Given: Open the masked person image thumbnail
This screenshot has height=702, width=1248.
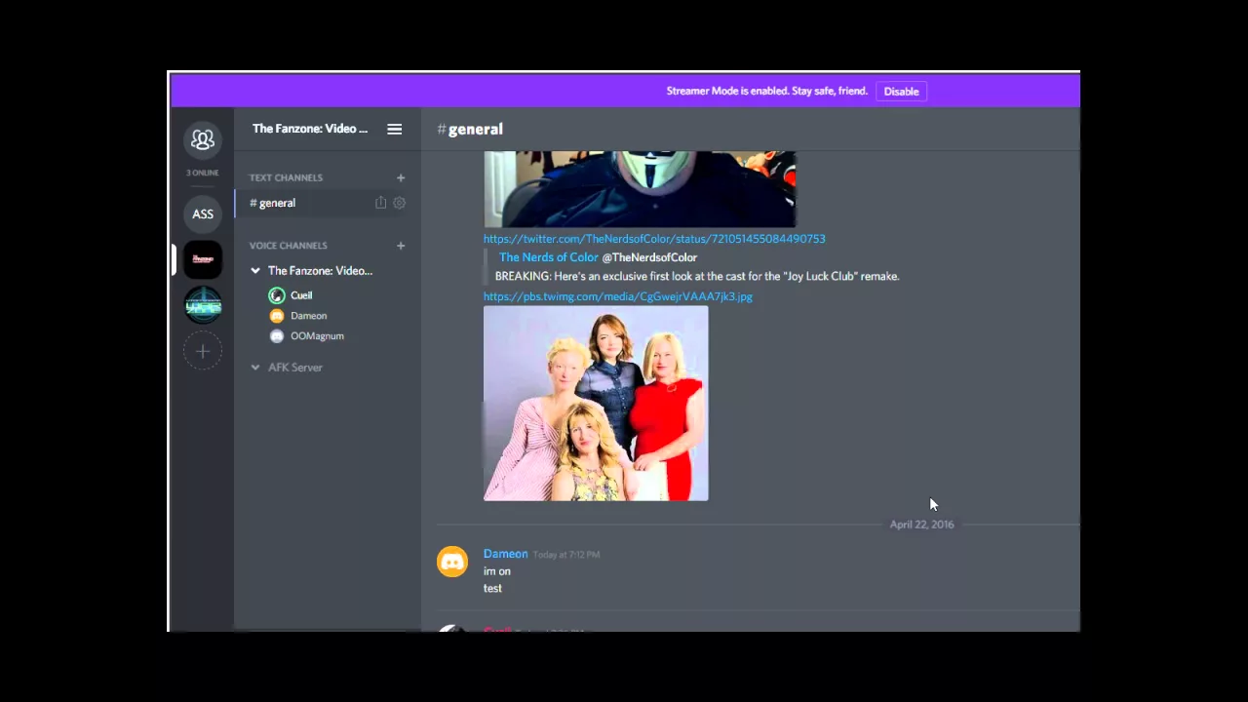Looking at the screenshot, I should [x=640, y=189].
